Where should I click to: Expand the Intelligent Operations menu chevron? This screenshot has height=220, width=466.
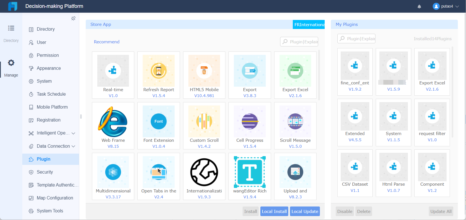pos(73,133)
